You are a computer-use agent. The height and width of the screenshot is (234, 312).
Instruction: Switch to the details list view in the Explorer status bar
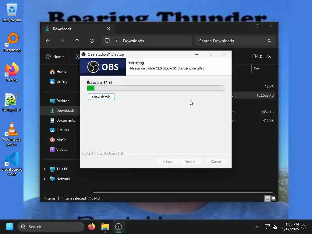pos(267,198)
